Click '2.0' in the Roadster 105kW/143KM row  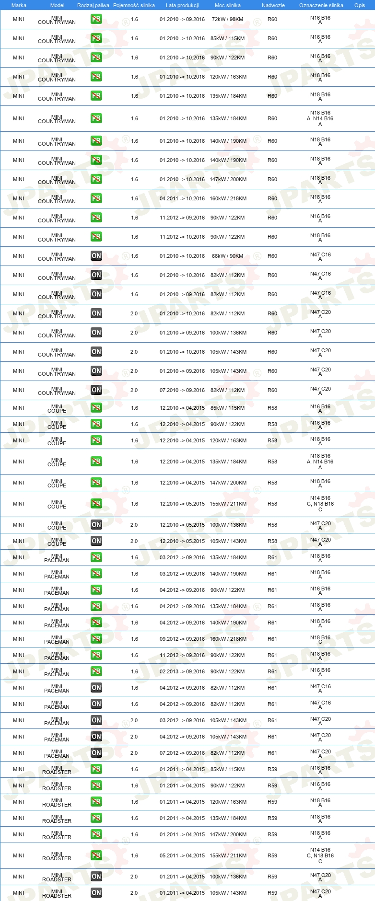coord(134,893)
